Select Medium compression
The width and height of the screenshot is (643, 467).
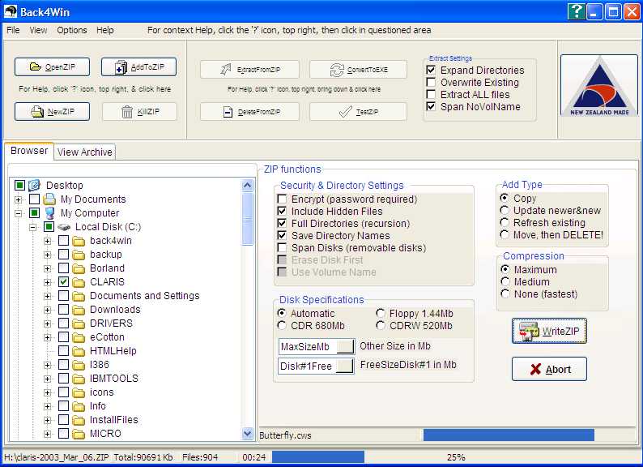[x=505, y=282]
